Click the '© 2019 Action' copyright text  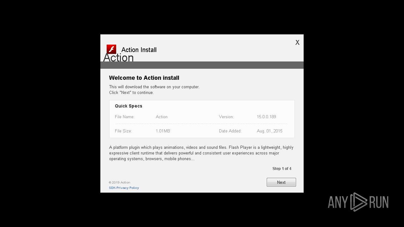click(120, 182)
